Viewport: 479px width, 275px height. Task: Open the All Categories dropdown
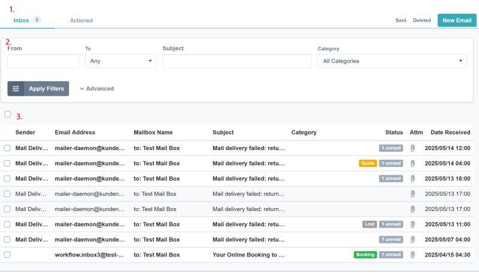[392, 61]
